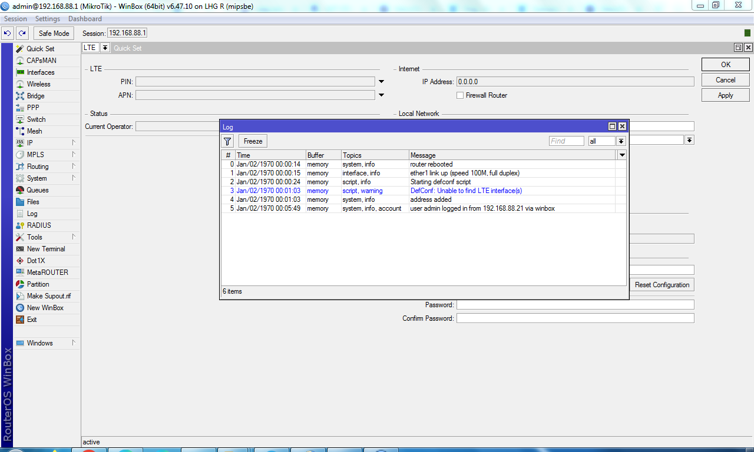754x452 pixels.
Task: Click Freeze in the Log window
Action: [x=253, y=141]
